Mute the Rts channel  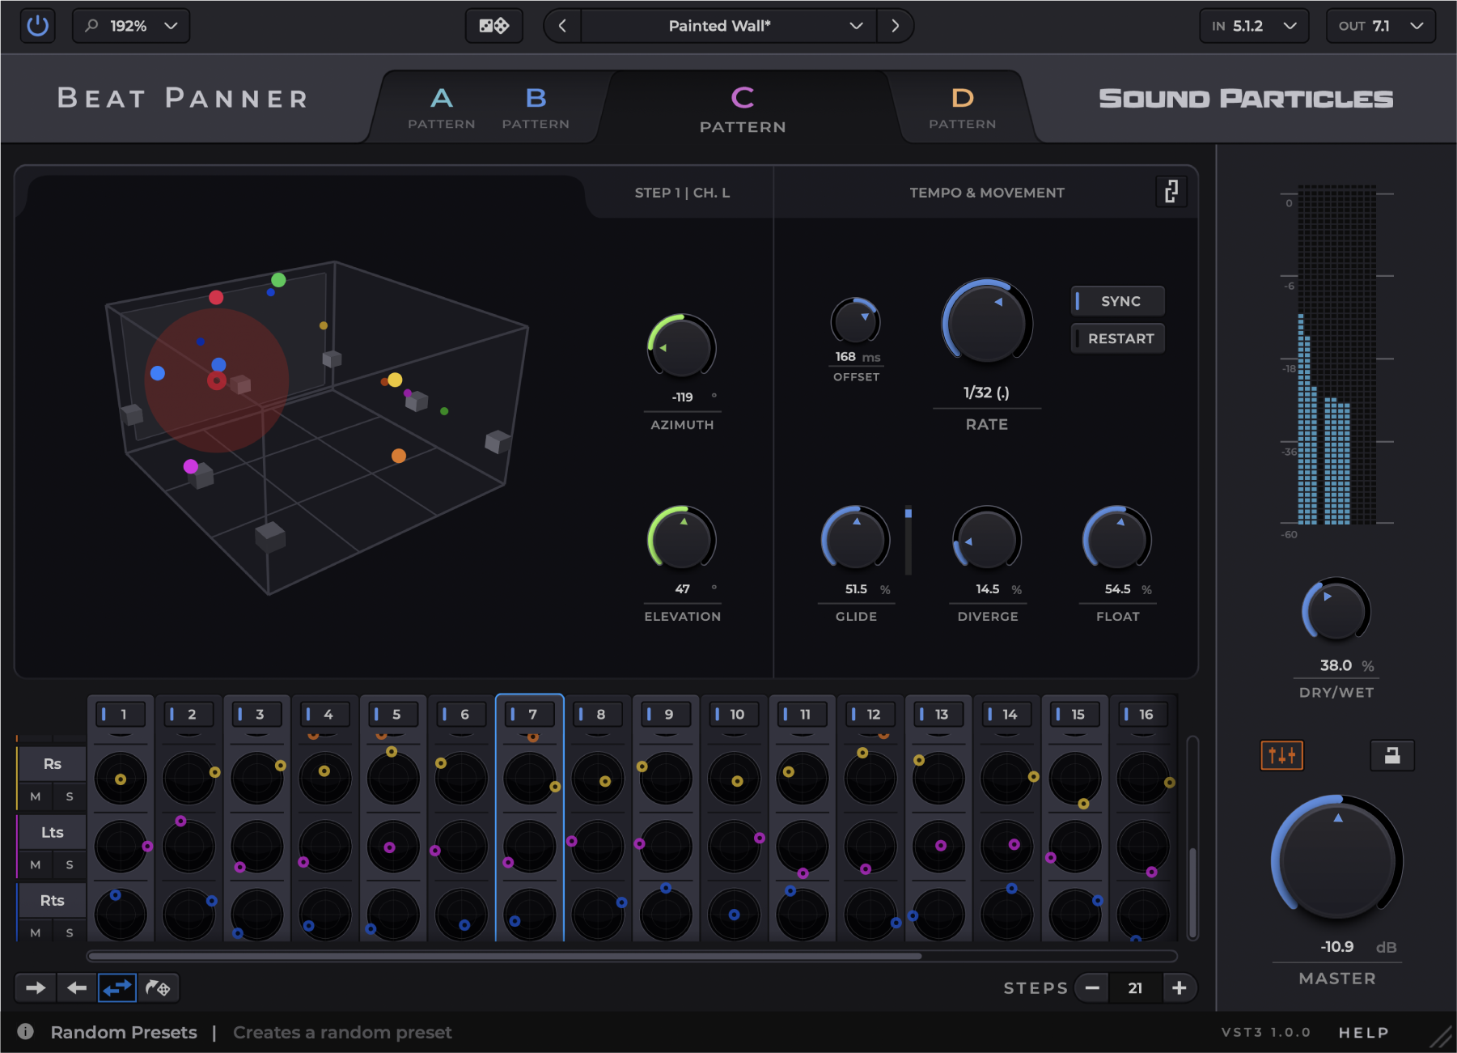35,932
